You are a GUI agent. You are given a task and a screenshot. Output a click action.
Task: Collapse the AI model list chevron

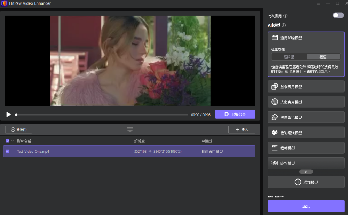point(306,172)
